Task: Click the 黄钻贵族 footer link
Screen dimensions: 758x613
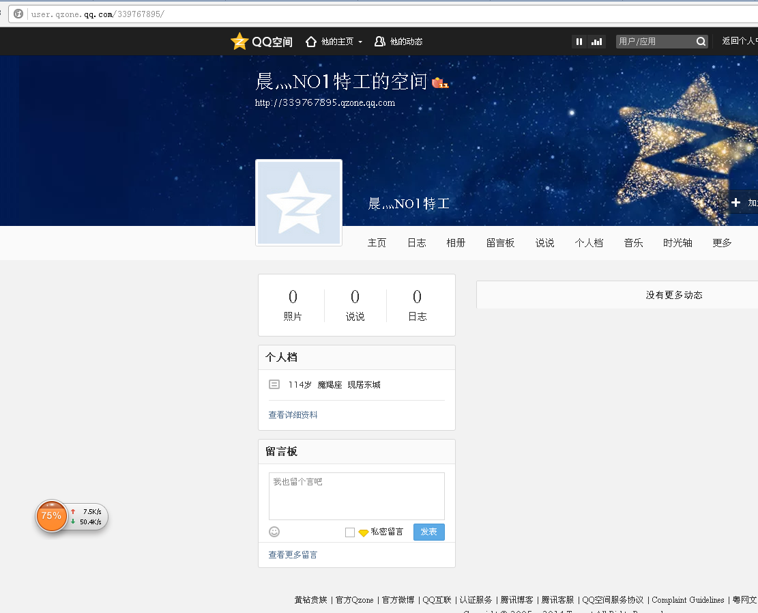Action: tap(310, 600)
